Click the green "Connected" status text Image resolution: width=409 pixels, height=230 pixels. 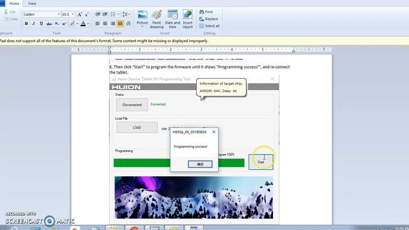[158, 104]
